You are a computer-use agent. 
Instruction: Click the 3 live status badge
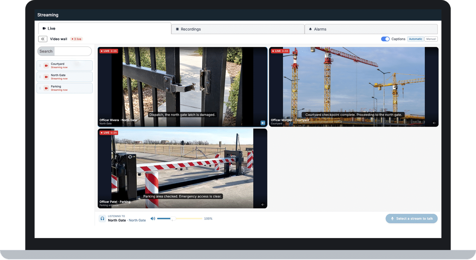coord(77,39)
